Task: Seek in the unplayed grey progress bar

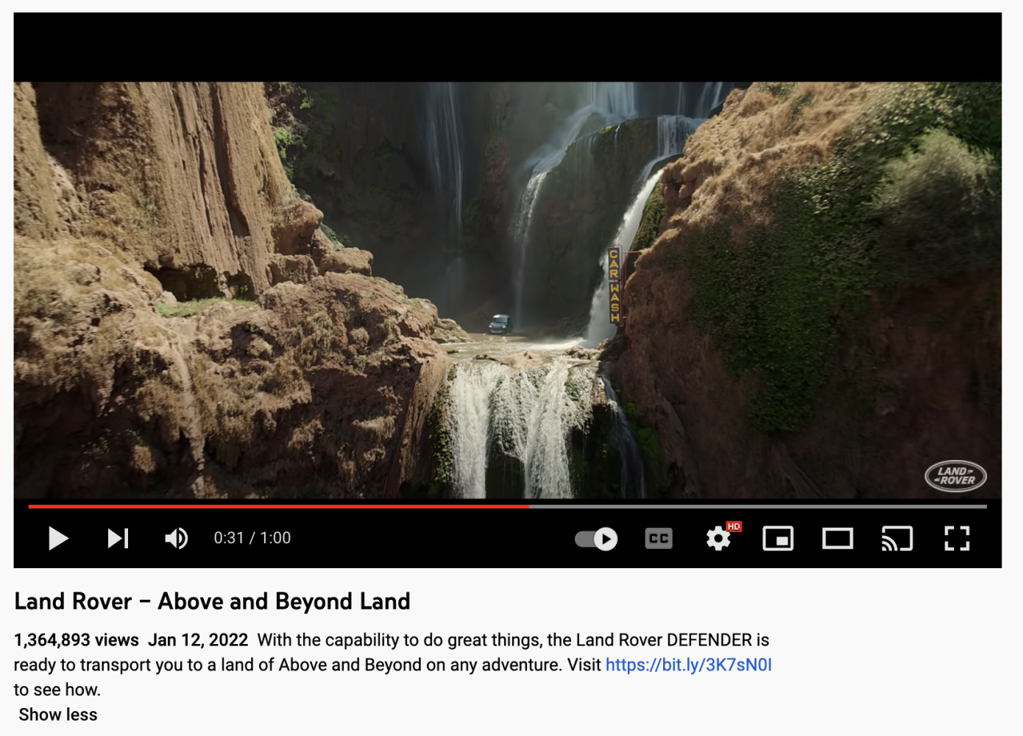Action: (x=758, y=506)
